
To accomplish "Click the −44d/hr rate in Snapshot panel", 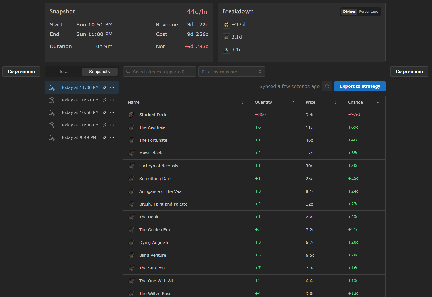I will [x=195, y=12].
